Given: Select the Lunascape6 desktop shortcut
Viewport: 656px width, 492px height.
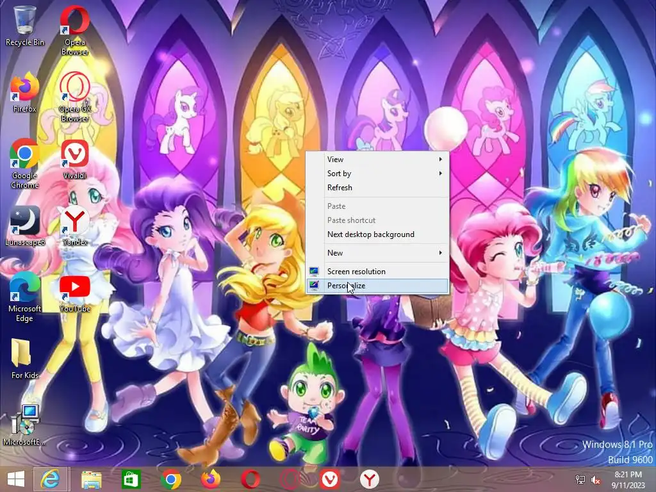Looking at the screenshot, I should [x=24, y=225].
